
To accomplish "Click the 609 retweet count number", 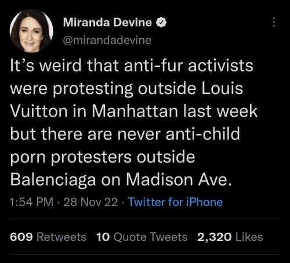I will coord(21,237).
